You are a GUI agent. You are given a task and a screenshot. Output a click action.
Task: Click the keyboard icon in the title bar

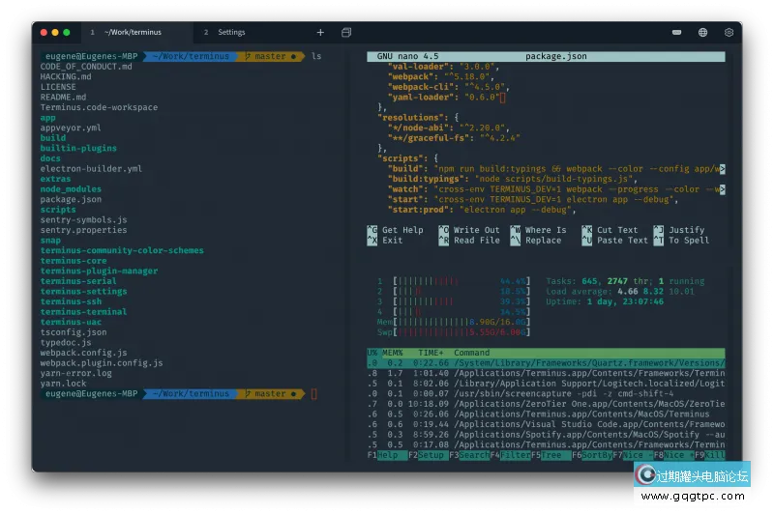point(678,32)
